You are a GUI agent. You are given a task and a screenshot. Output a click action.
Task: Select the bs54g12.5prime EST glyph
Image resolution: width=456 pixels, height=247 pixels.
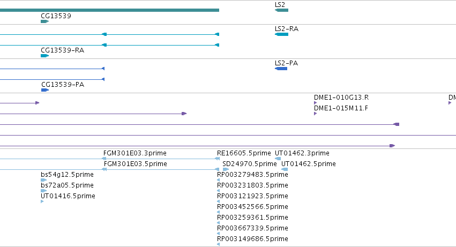pos(43,180)
